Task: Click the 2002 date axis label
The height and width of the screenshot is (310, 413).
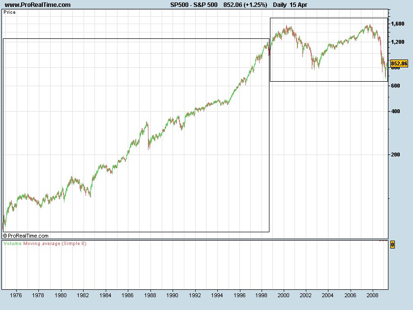Action: coord(305,295)
